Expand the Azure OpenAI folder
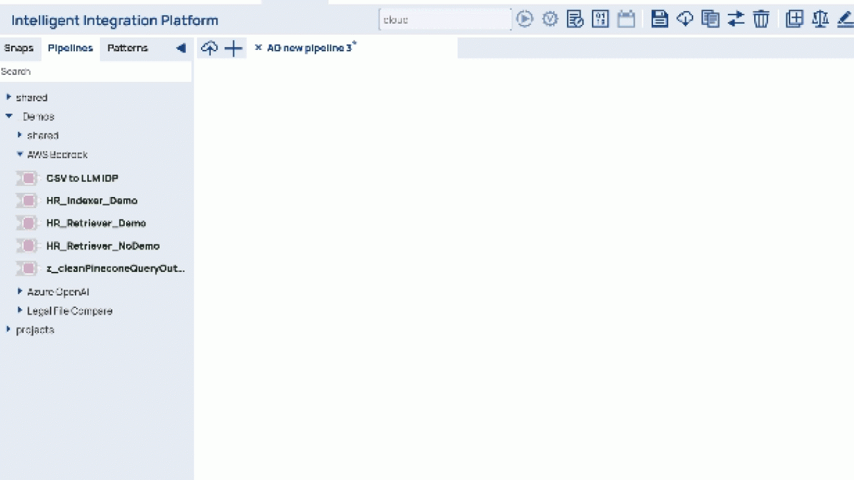The width and height of the screenshot is (854, 480). (x=20, y=291)
